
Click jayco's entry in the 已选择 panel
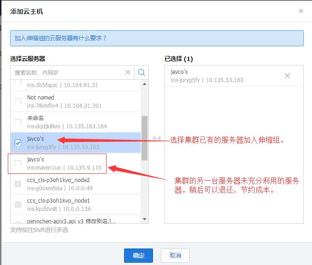point(234,76)
